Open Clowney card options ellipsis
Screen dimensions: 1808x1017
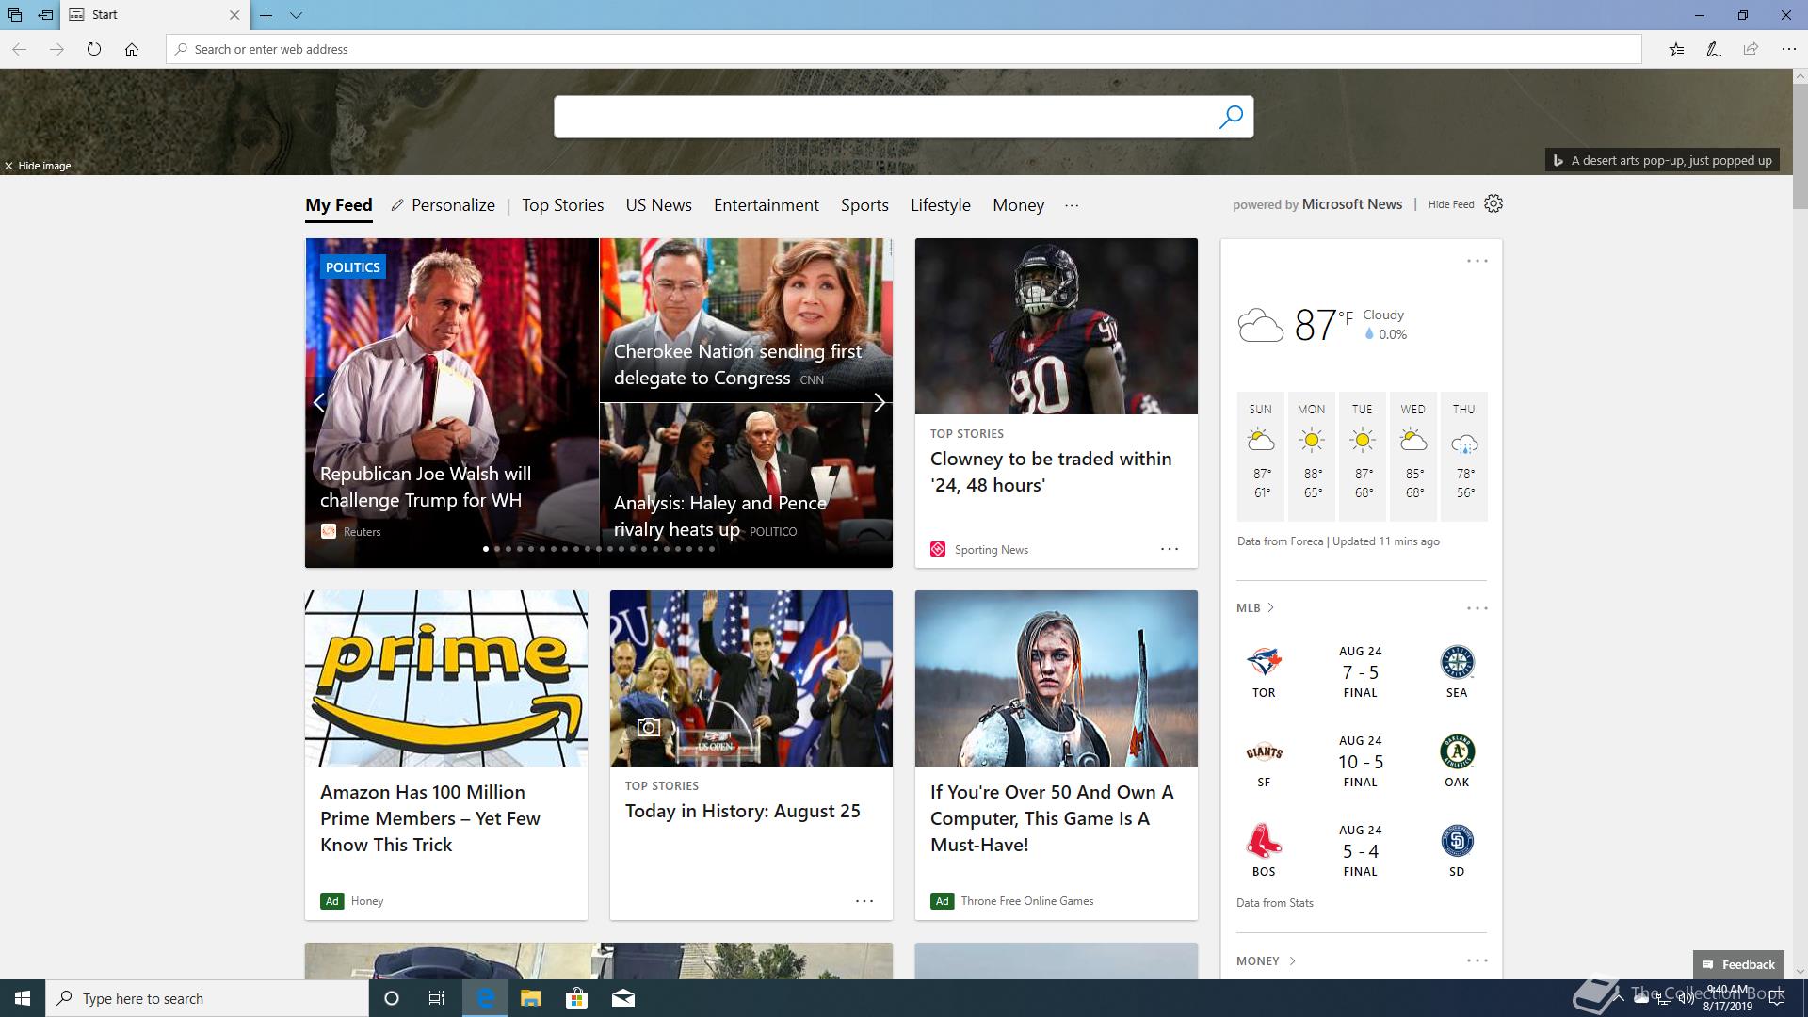coord(1170,549)
